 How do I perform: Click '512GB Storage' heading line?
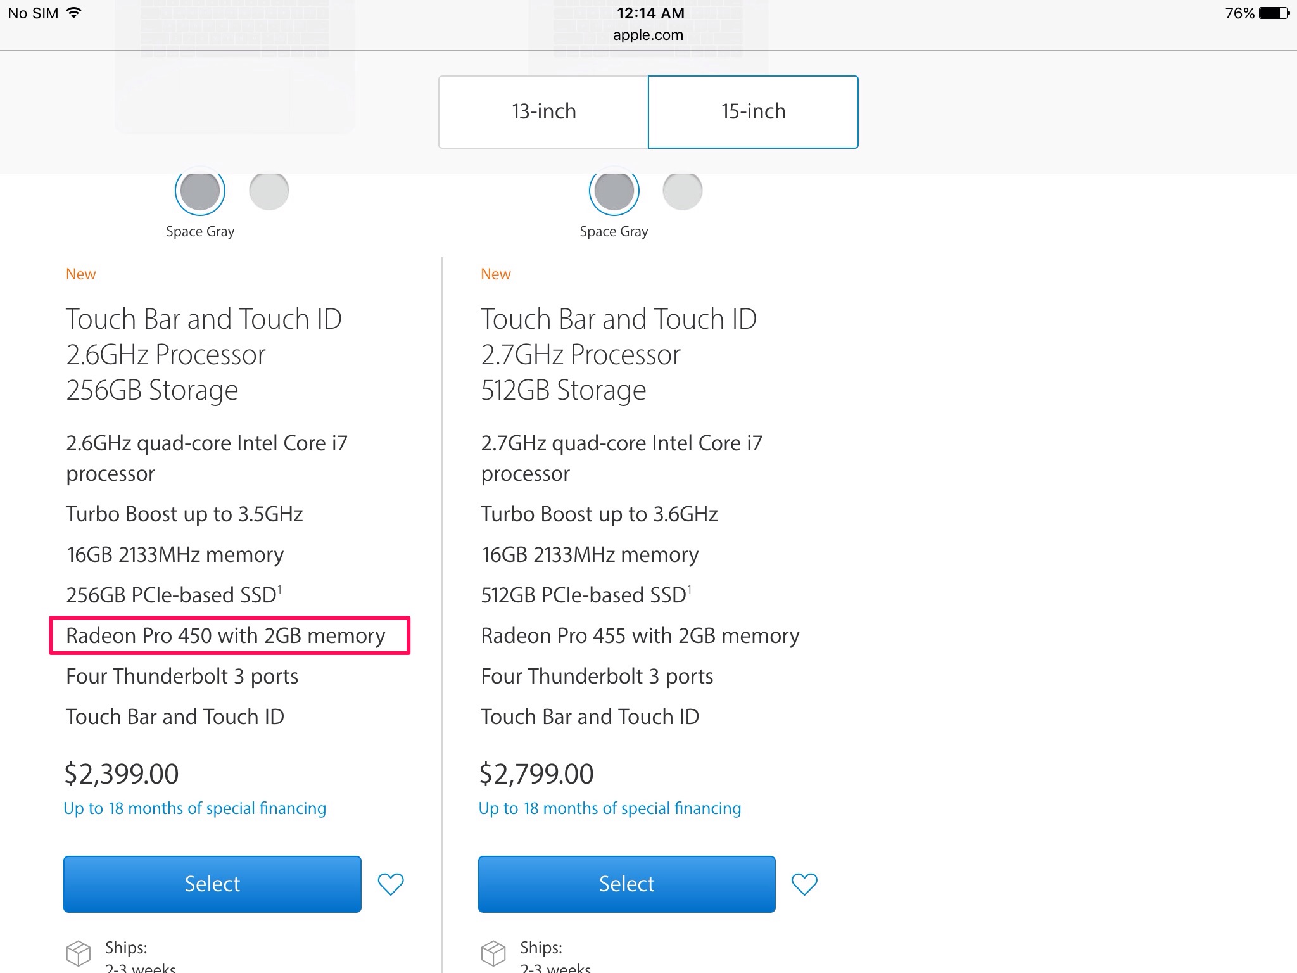[x=564, y=390]
